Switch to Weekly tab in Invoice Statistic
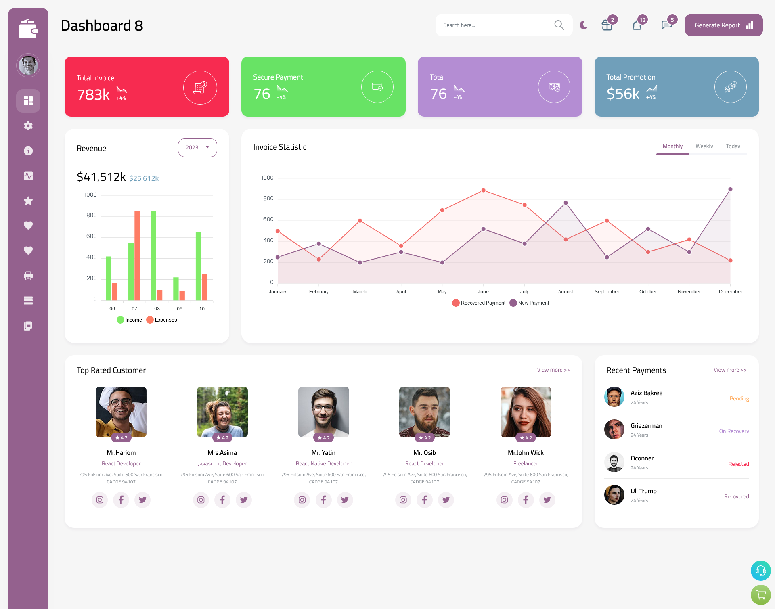Viewport: 775px width, 609px height. 704,146
